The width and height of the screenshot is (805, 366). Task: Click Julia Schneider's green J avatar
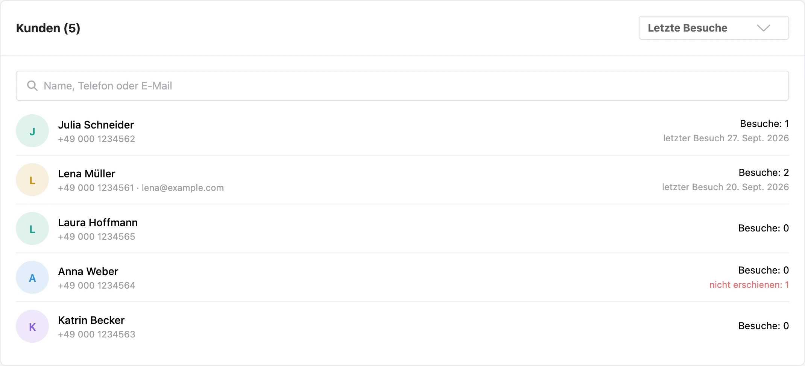point(32,131)
